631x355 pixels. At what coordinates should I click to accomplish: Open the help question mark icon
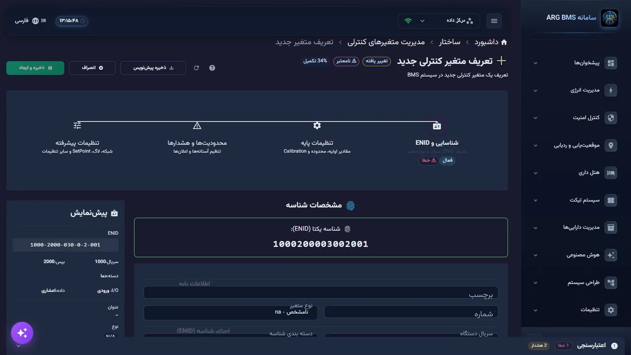[x=212, y=68]
